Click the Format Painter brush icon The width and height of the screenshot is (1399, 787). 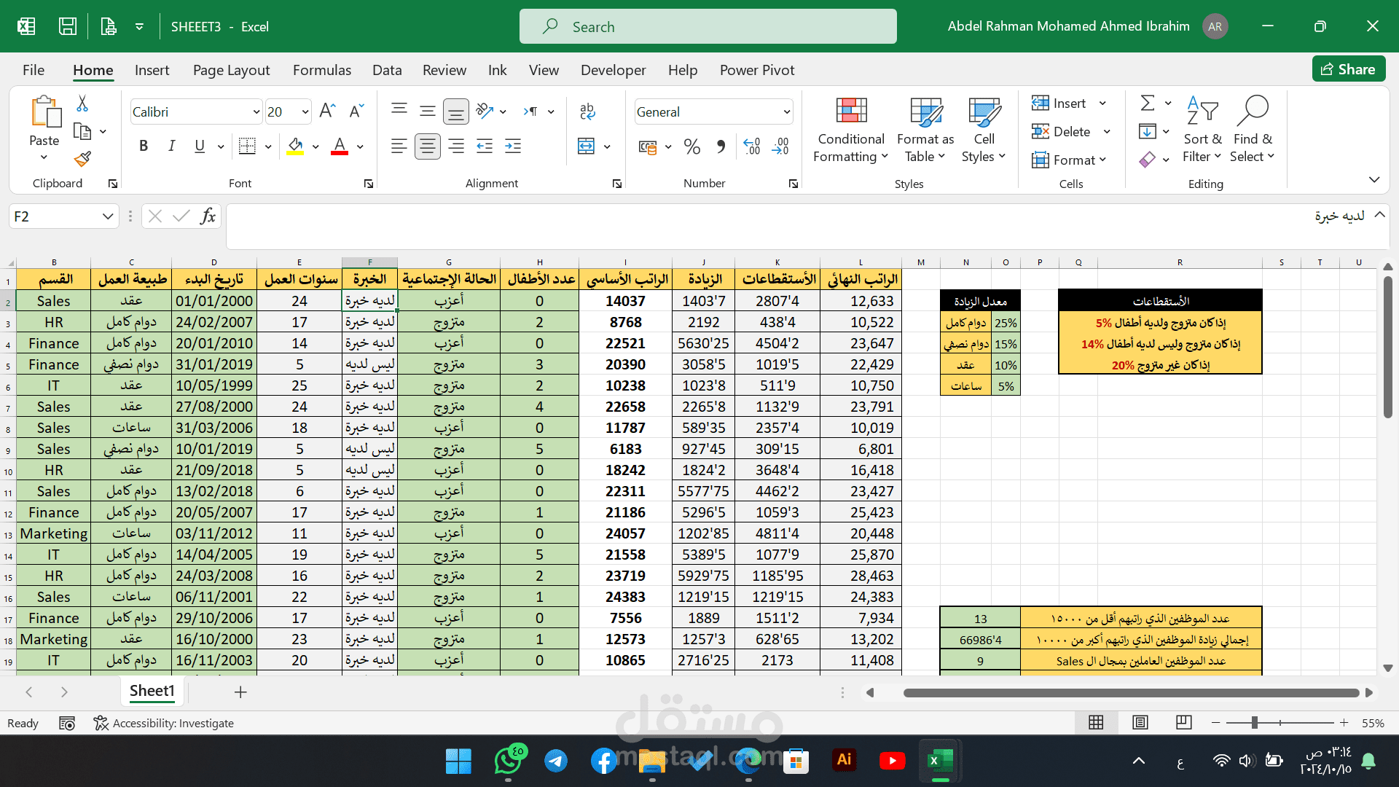(82, 159)
